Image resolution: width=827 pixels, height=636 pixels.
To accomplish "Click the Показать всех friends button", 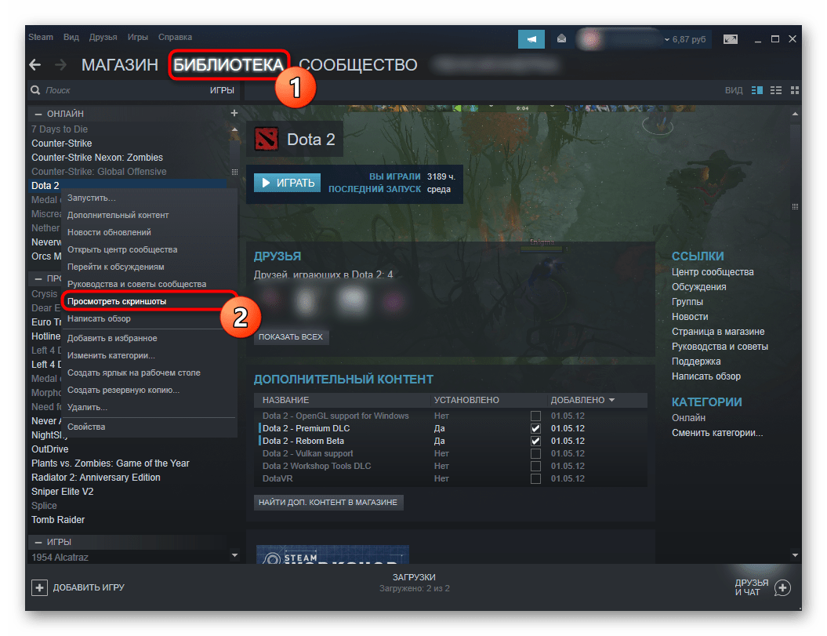I will (x=292, y=337).
